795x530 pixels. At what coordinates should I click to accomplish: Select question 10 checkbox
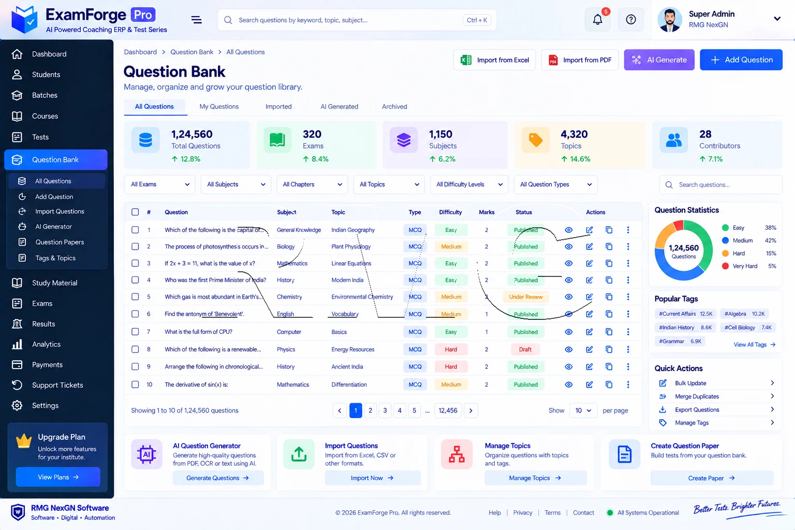click(135, 385)
